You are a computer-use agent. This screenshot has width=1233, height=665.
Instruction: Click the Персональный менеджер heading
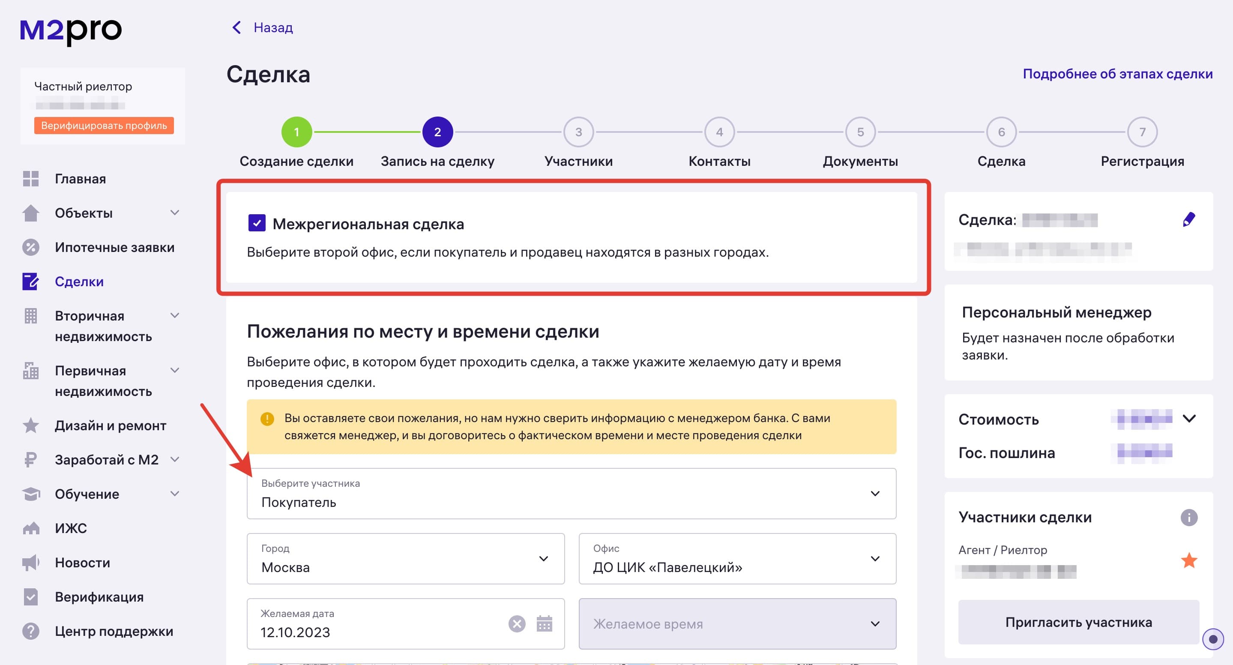(1056, 312)
